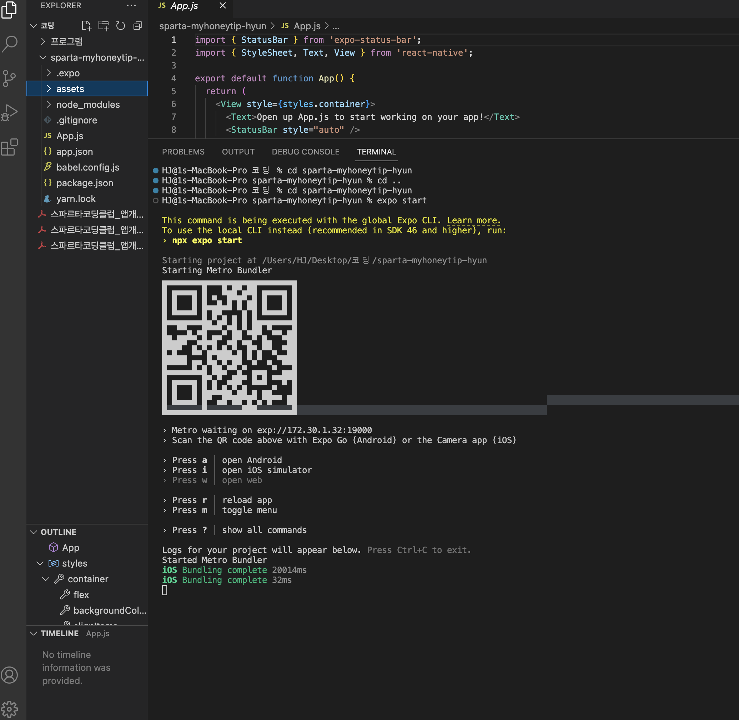Click 'No timeline information was provided' text
This screenshot has width=739, height=720.
click(x=76, y=668)
